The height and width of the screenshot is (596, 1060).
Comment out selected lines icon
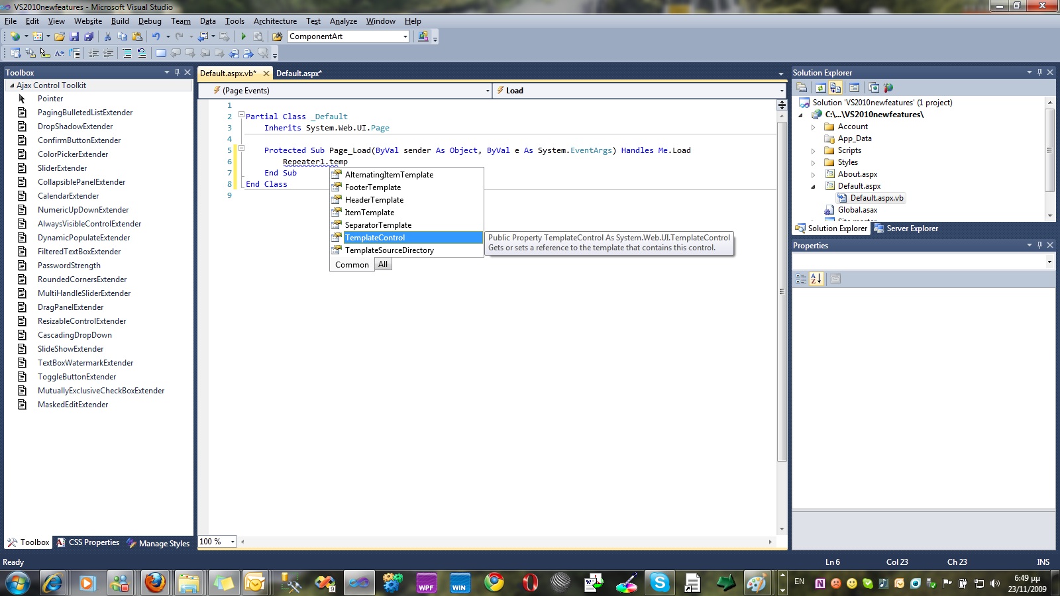(x=127, y=53)
